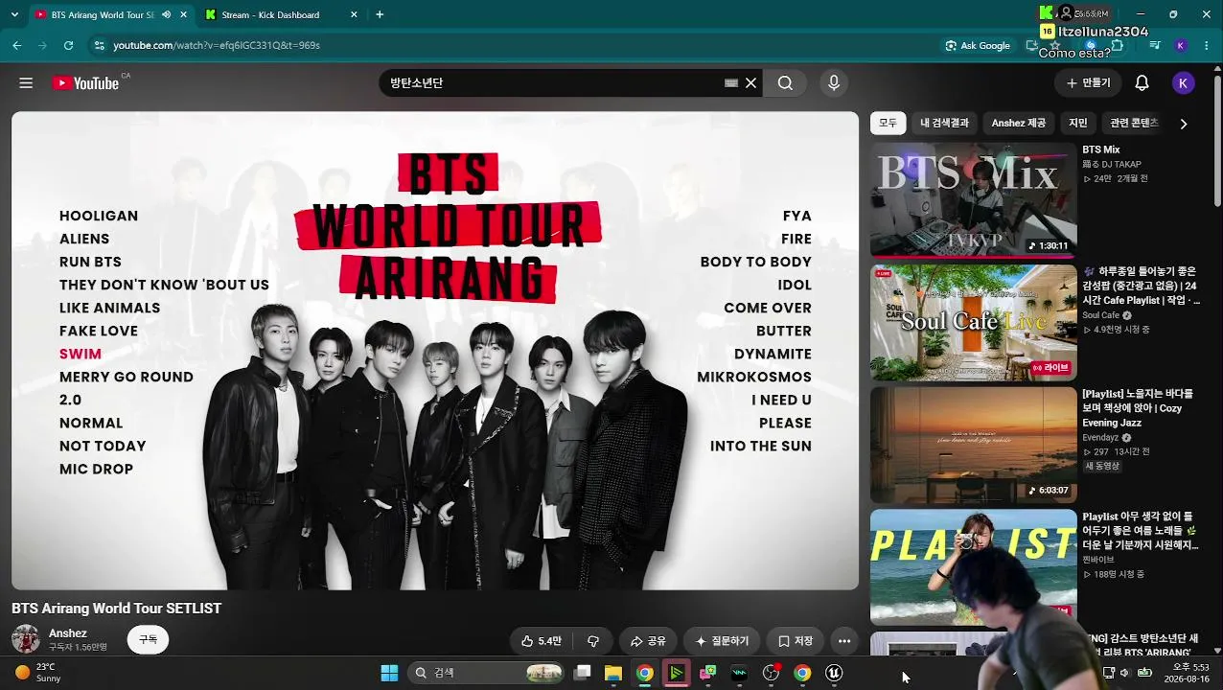Select the 지민 chip

(x=1078, y=123)
